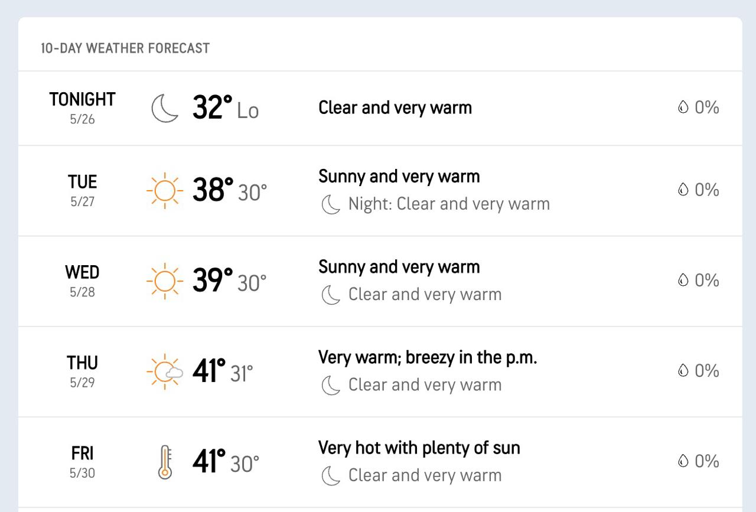Click Friday's 0% precipitation value
The image size is (756, 512).
pos(706,461)
